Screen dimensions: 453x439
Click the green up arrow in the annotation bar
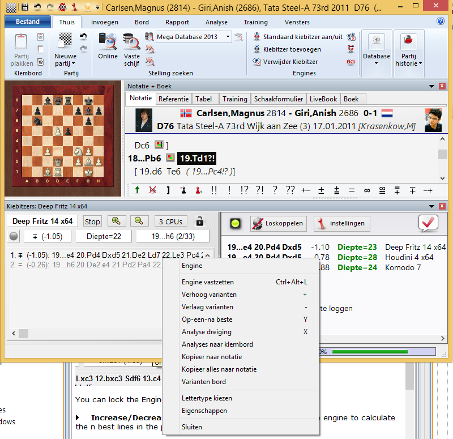coord(137,190)
